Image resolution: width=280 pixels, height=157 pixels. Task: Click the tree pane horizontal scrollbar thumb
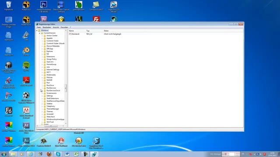51,126
